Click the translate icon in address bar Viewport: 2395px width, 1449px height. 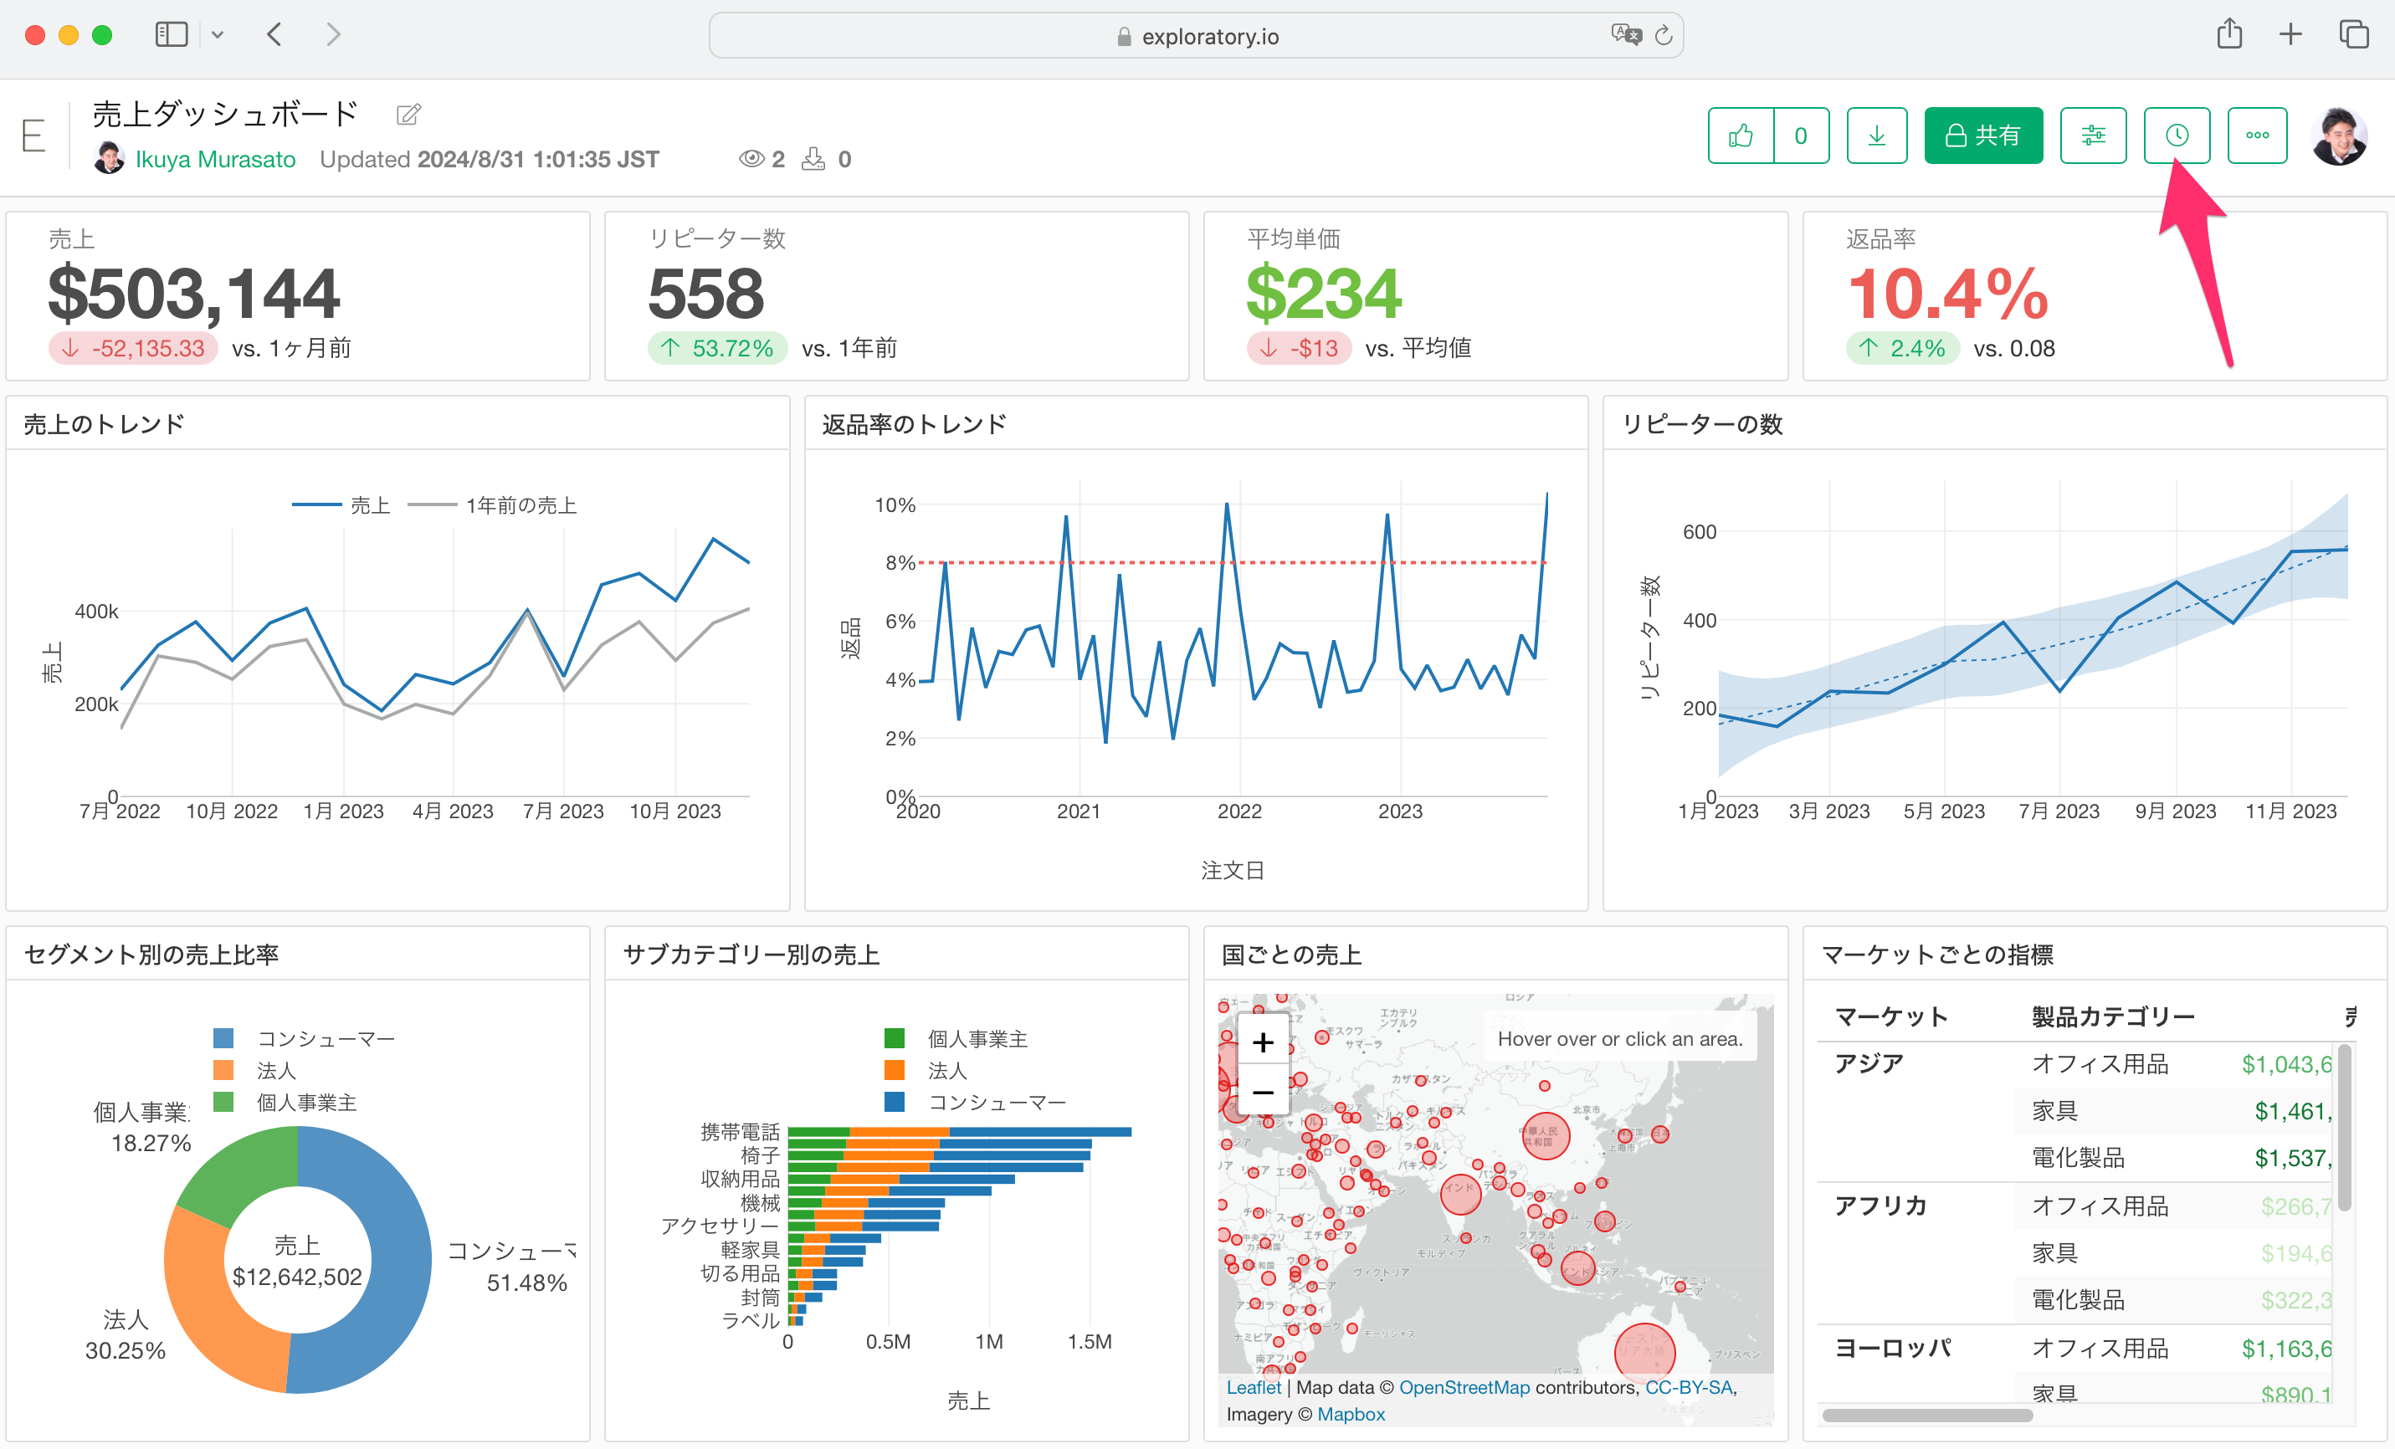point(1625,35)
